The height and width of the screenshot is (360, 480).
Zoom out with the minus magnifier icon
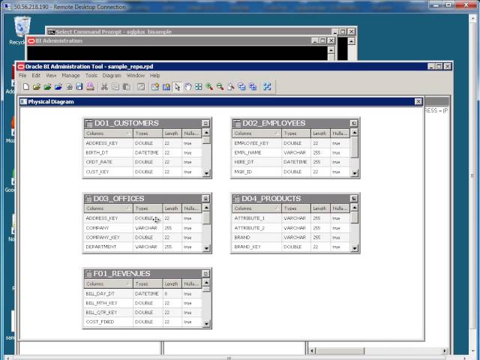click(220, 87)
